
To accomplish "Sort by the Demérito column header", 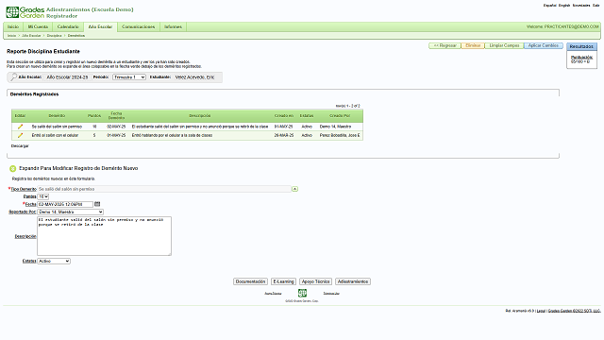I will pyautogui.click(x=57, y=115).
